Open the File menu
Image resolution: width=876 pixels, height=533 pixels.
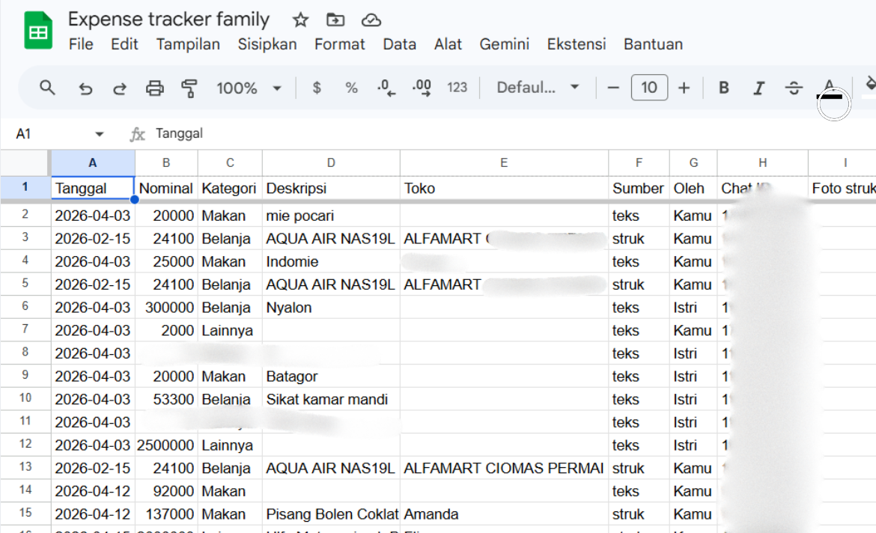(81, 44)
